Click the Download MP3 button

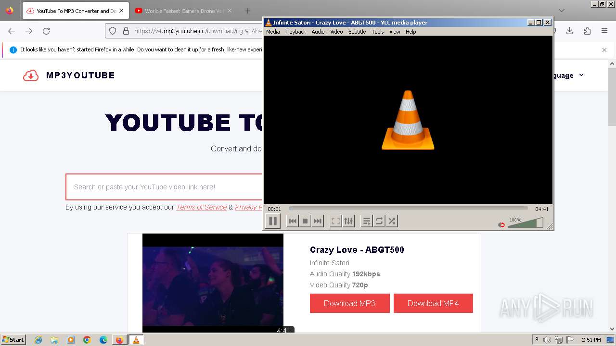coord(349,303)
